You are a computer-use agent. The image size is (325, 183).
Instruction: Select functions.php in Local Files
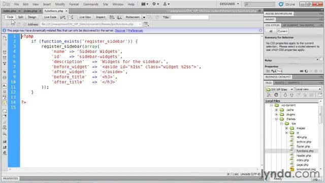(305, 151)
